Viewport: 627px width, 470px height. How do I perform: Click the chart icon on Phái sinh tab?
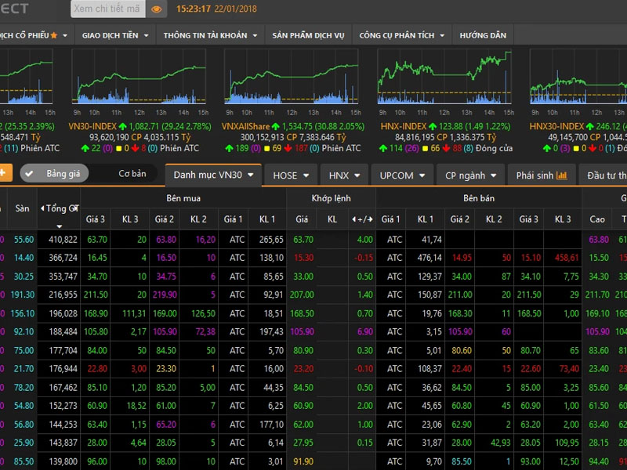click(561, 175)
